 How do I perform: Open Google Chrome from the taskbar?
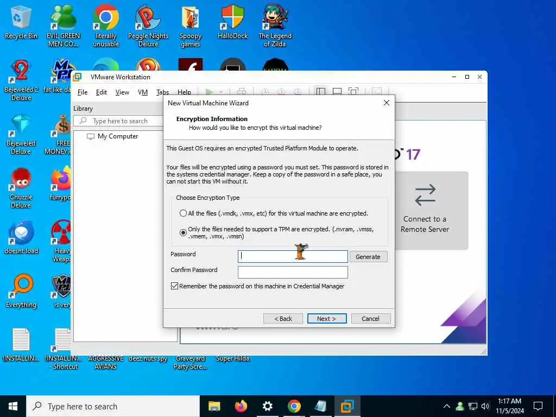pos(294,406)
